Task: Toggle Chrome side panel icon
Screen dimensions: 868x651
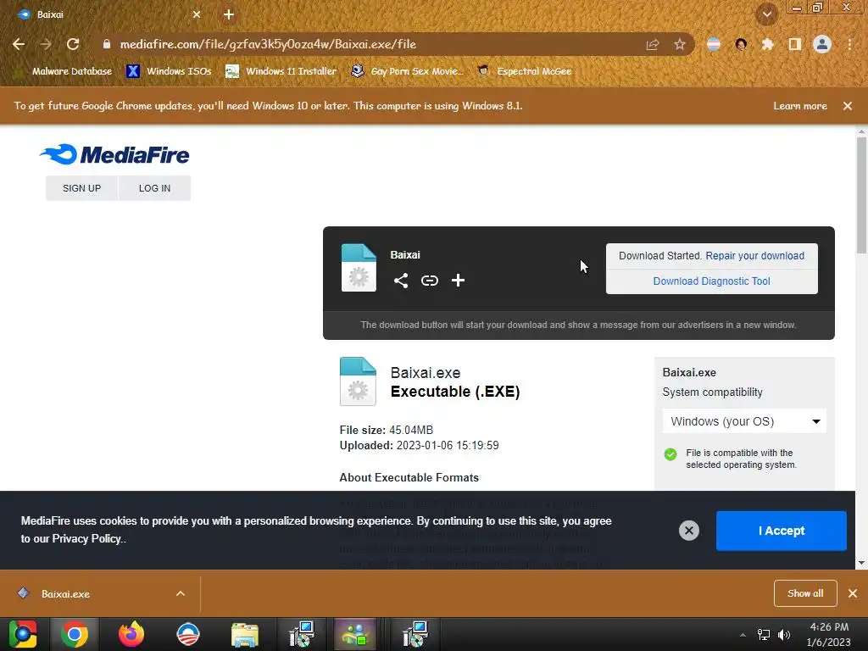Action: pyautogui.click(x=795, y=44)
